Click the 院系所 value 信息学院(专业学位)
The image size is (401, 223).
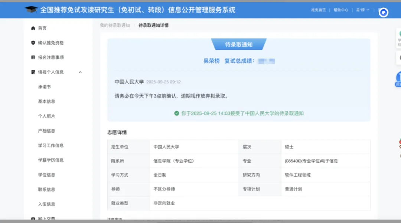pyautogui.click(x=173, y=161)
